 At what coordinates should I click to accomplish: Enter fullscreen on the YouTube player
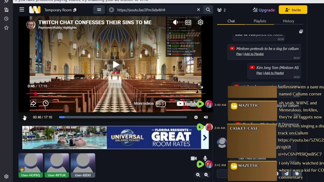click(x=200, y=86)
